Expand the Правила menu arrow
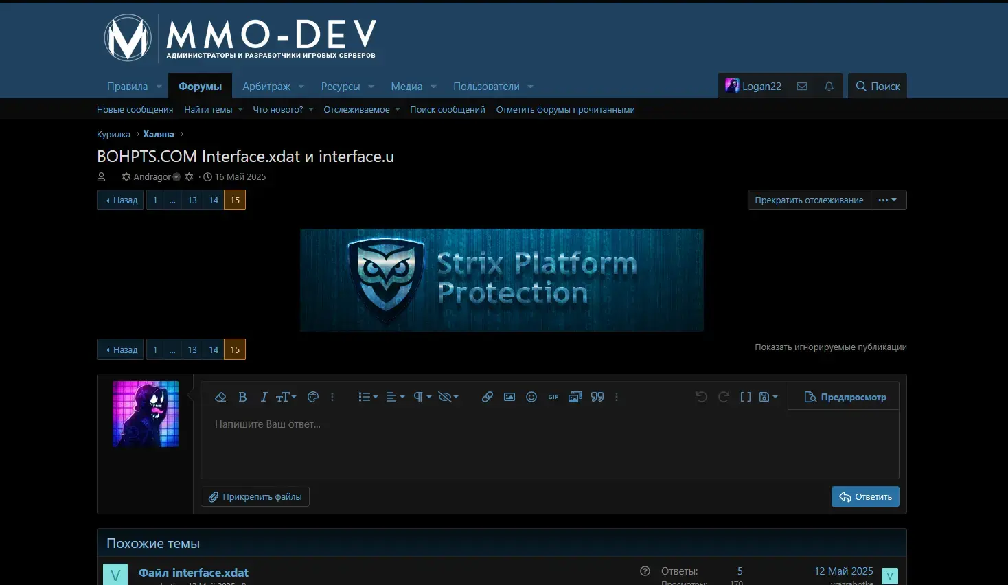This screenshot has width=1008, height=585. click(159, 87)
